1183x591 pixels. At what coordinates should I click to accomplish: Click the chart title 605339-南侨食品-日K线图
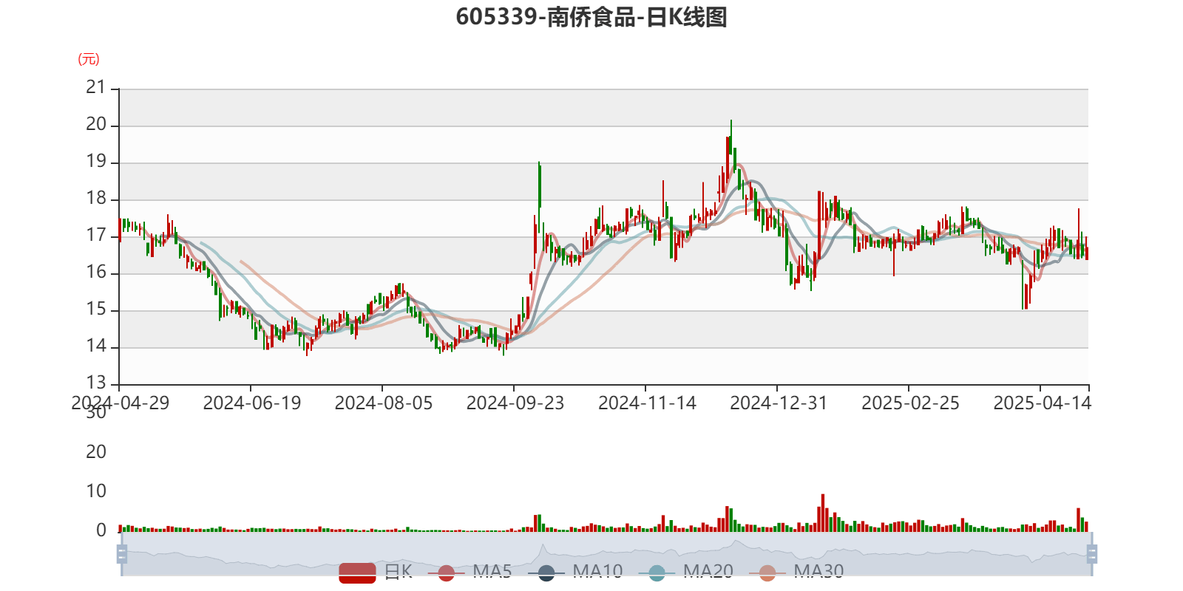click(591, 16)
